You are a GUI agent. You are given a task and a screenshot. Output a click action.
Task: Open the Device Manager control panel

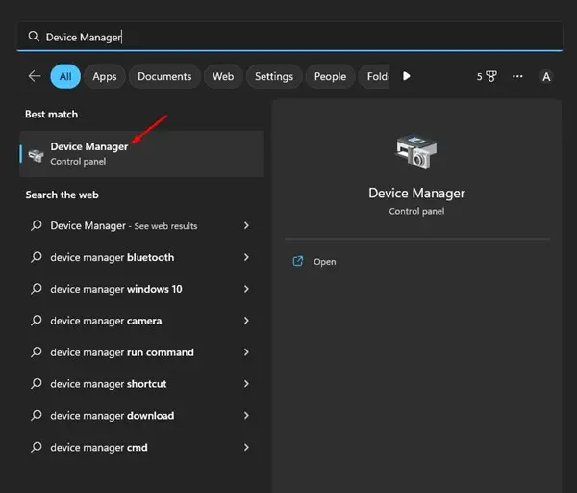click(x=141, y=154)
